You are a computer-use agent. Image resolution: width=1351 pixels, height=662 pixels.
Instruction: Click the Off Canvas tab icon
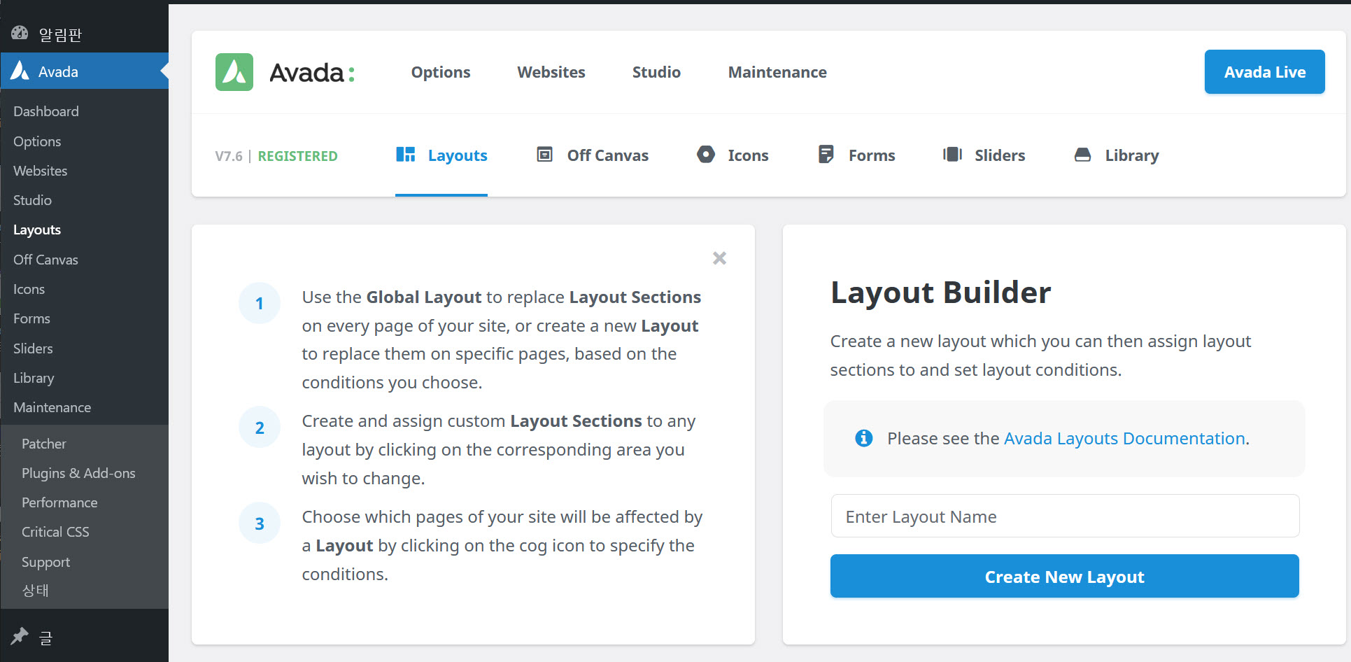point(544,155)
